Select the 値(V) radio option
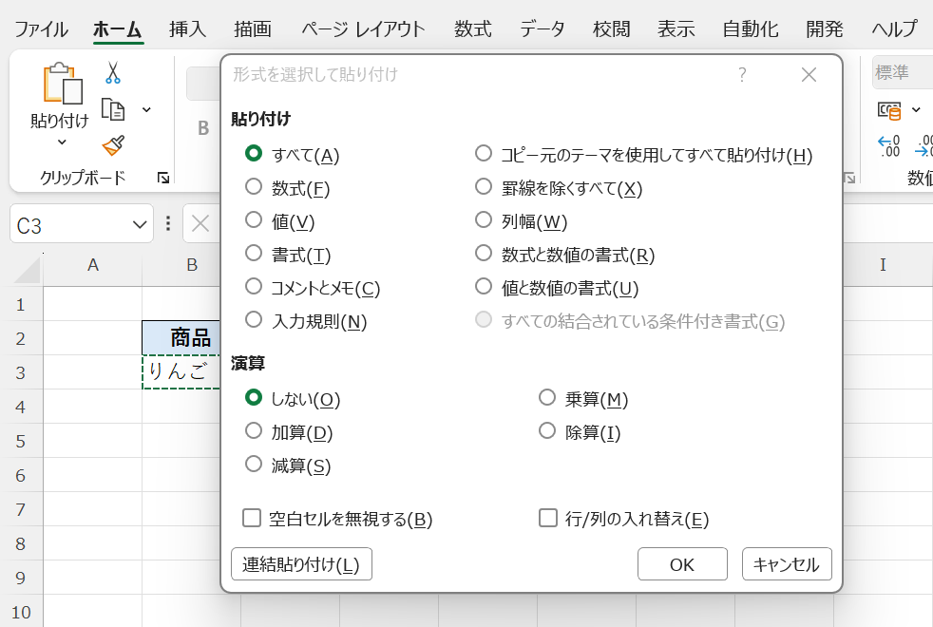Image resolution: width=933 pixels, height=627 pixels. 254,220
